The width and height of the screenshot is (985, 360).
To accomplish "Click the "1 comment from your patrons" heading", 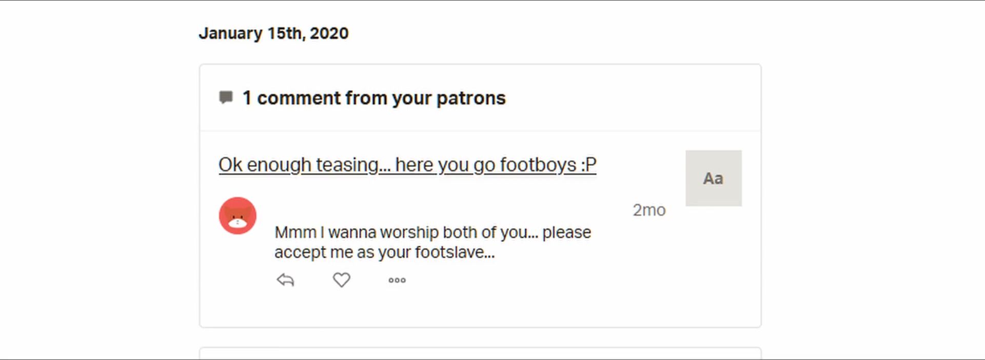I will click(373, 98).
